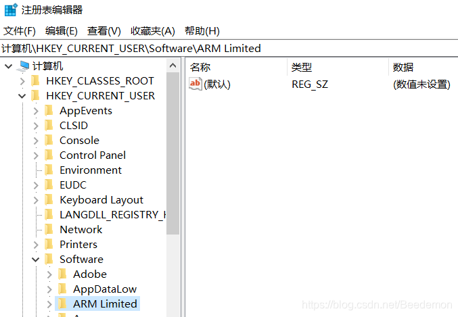Select the Network key label
The image size is (458, 317).
tap(81, 230)
